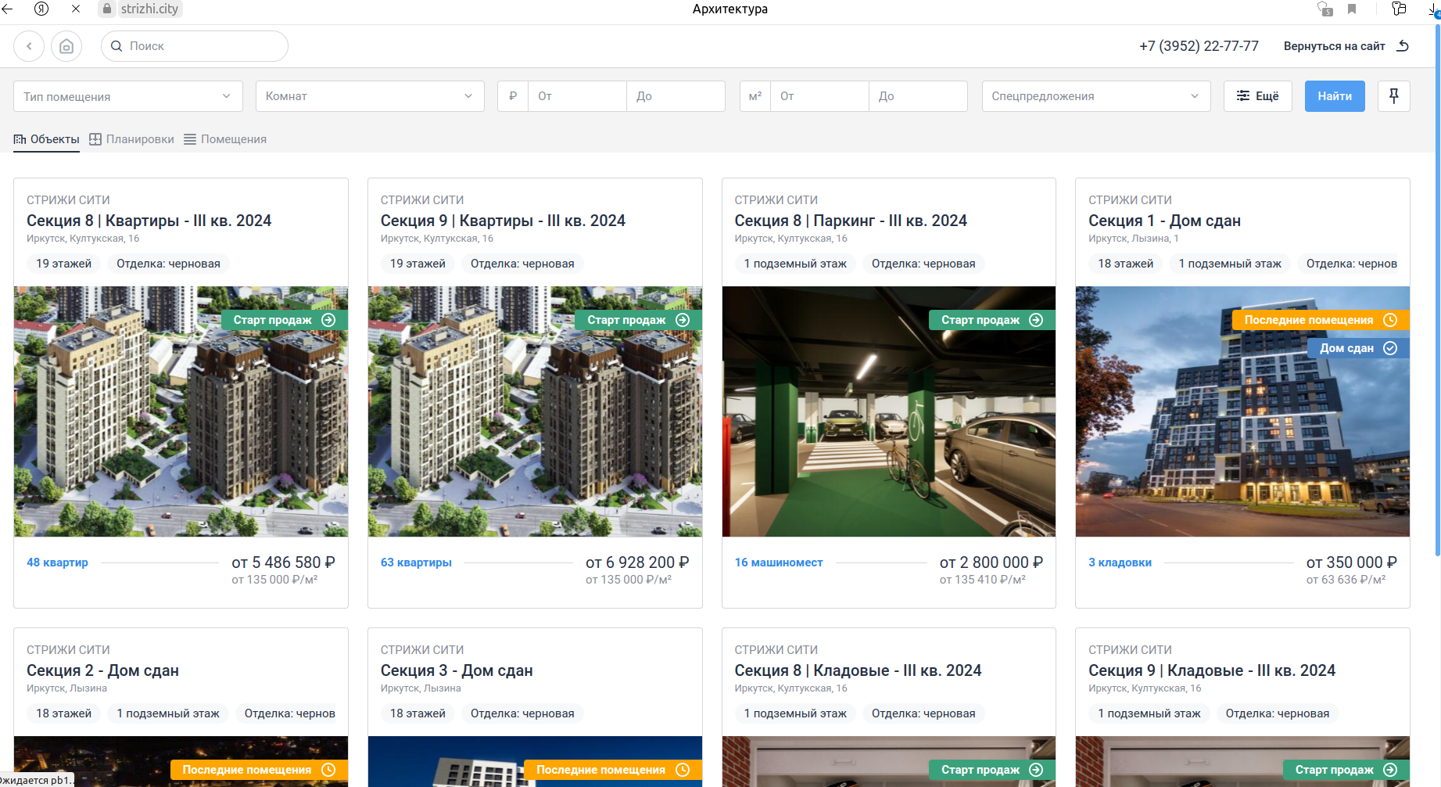Click the Последние помещения badge on Секция 2

260,770
